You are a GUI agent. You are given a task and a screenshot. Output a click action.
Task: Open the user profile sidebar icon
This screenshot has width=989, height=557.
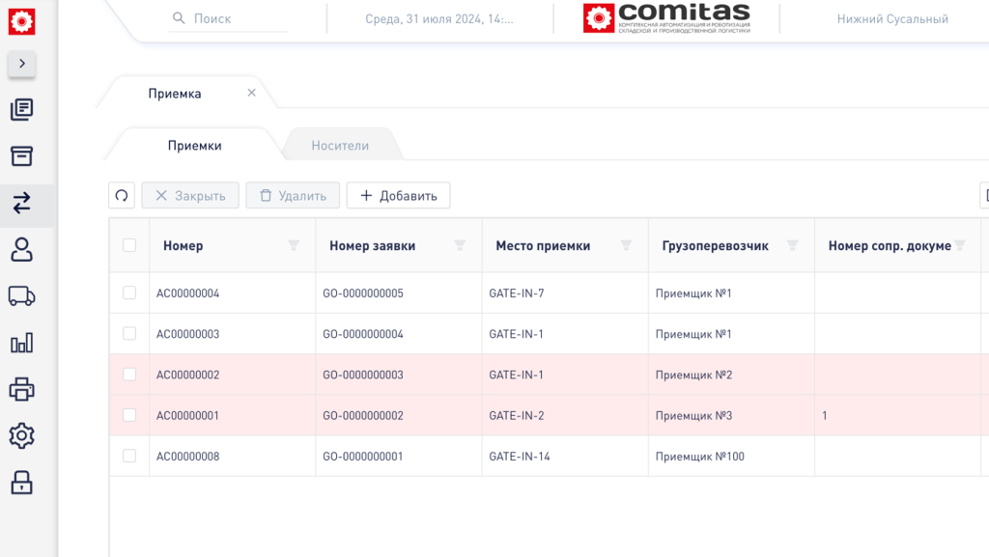pos(21,249)
